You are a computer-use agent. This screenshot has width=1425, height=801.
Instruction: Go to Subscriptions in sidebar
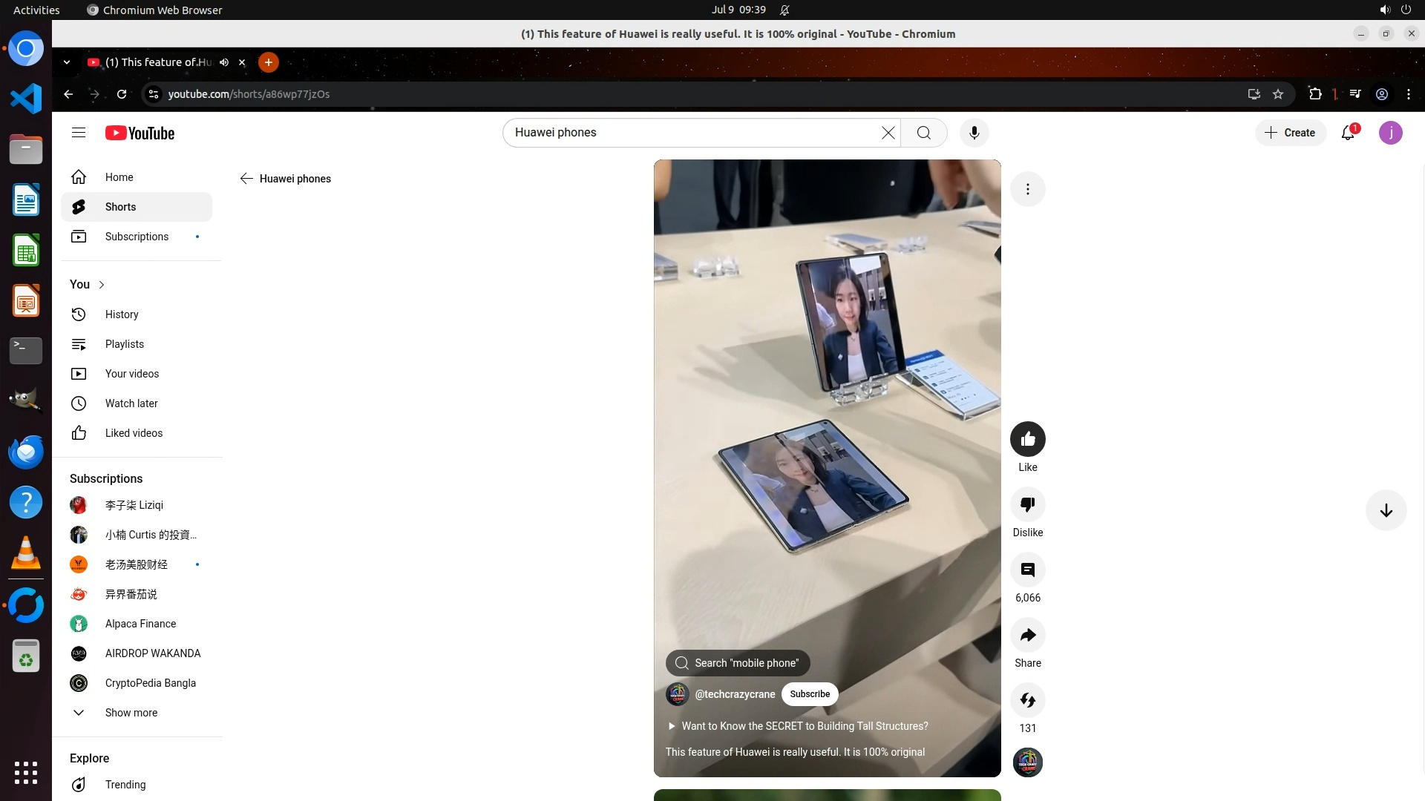coord(137,237)
